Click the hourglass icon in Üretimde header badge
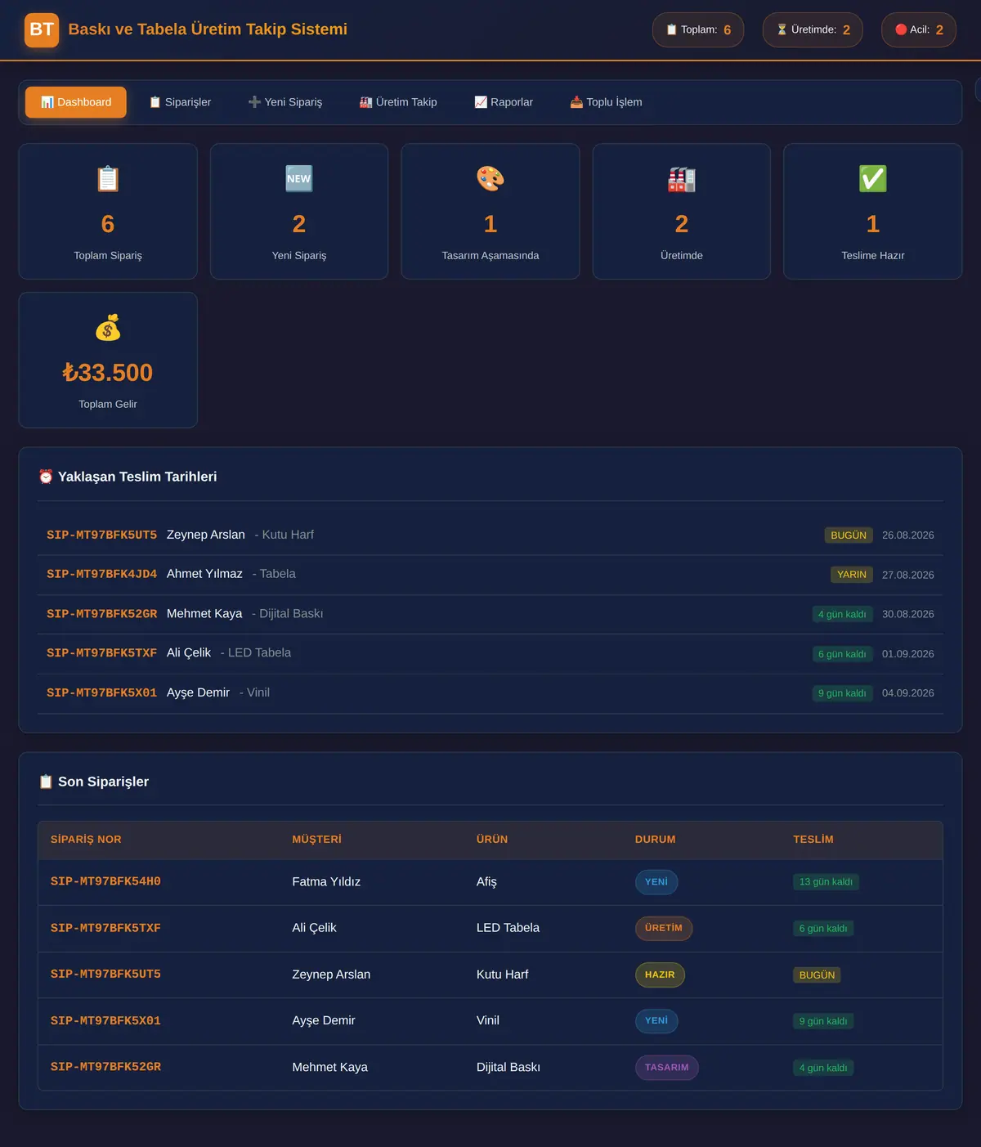 coord(782,29)
